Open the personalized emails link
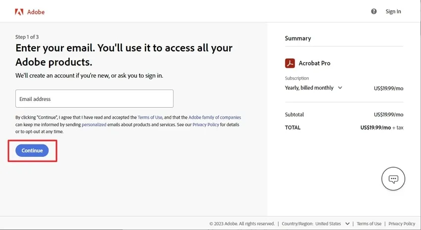Viewport: 421px width, 230px height. tap(94, 125)
